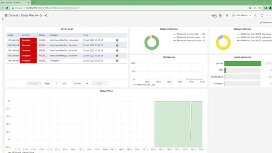272x153 pixels.
Task: Click the Inseguro site warning icon
Action: [x=13, y=8]
